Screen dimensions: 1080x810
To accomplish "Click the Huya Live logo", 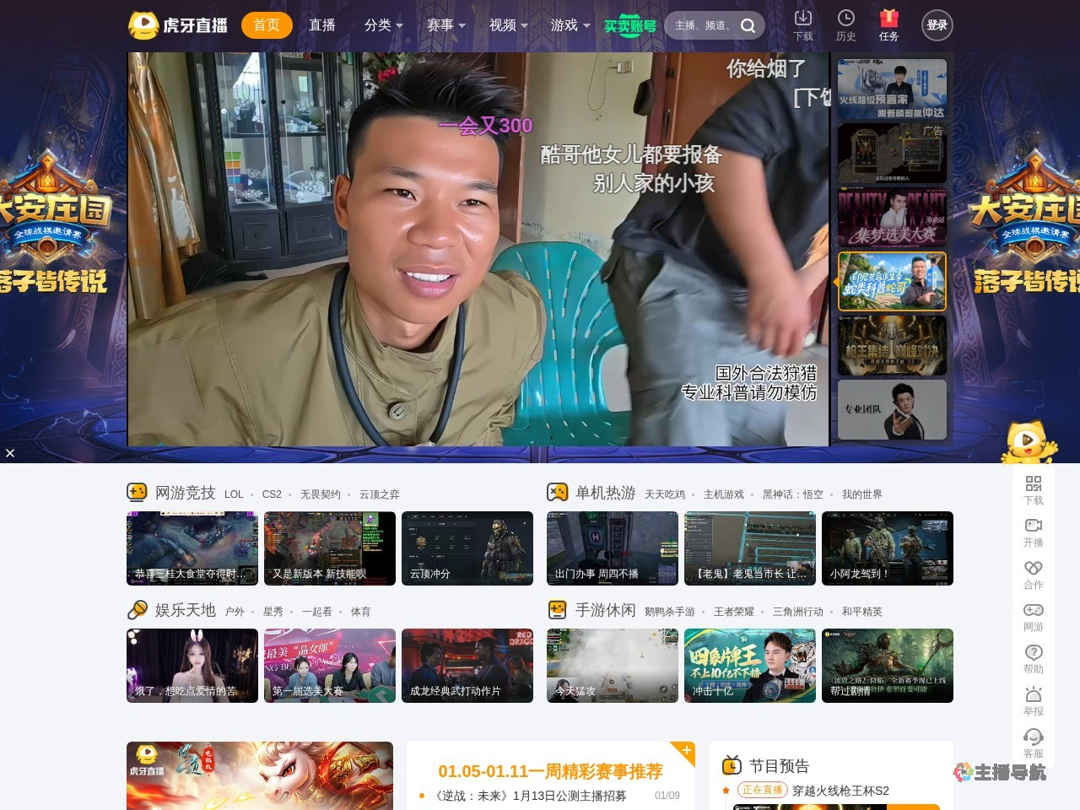I will tap(178, 25).
